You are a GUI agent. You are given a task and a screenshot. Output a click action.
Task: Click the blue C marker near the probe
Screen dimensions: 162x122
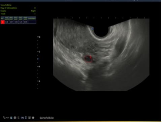click(92, 29)
